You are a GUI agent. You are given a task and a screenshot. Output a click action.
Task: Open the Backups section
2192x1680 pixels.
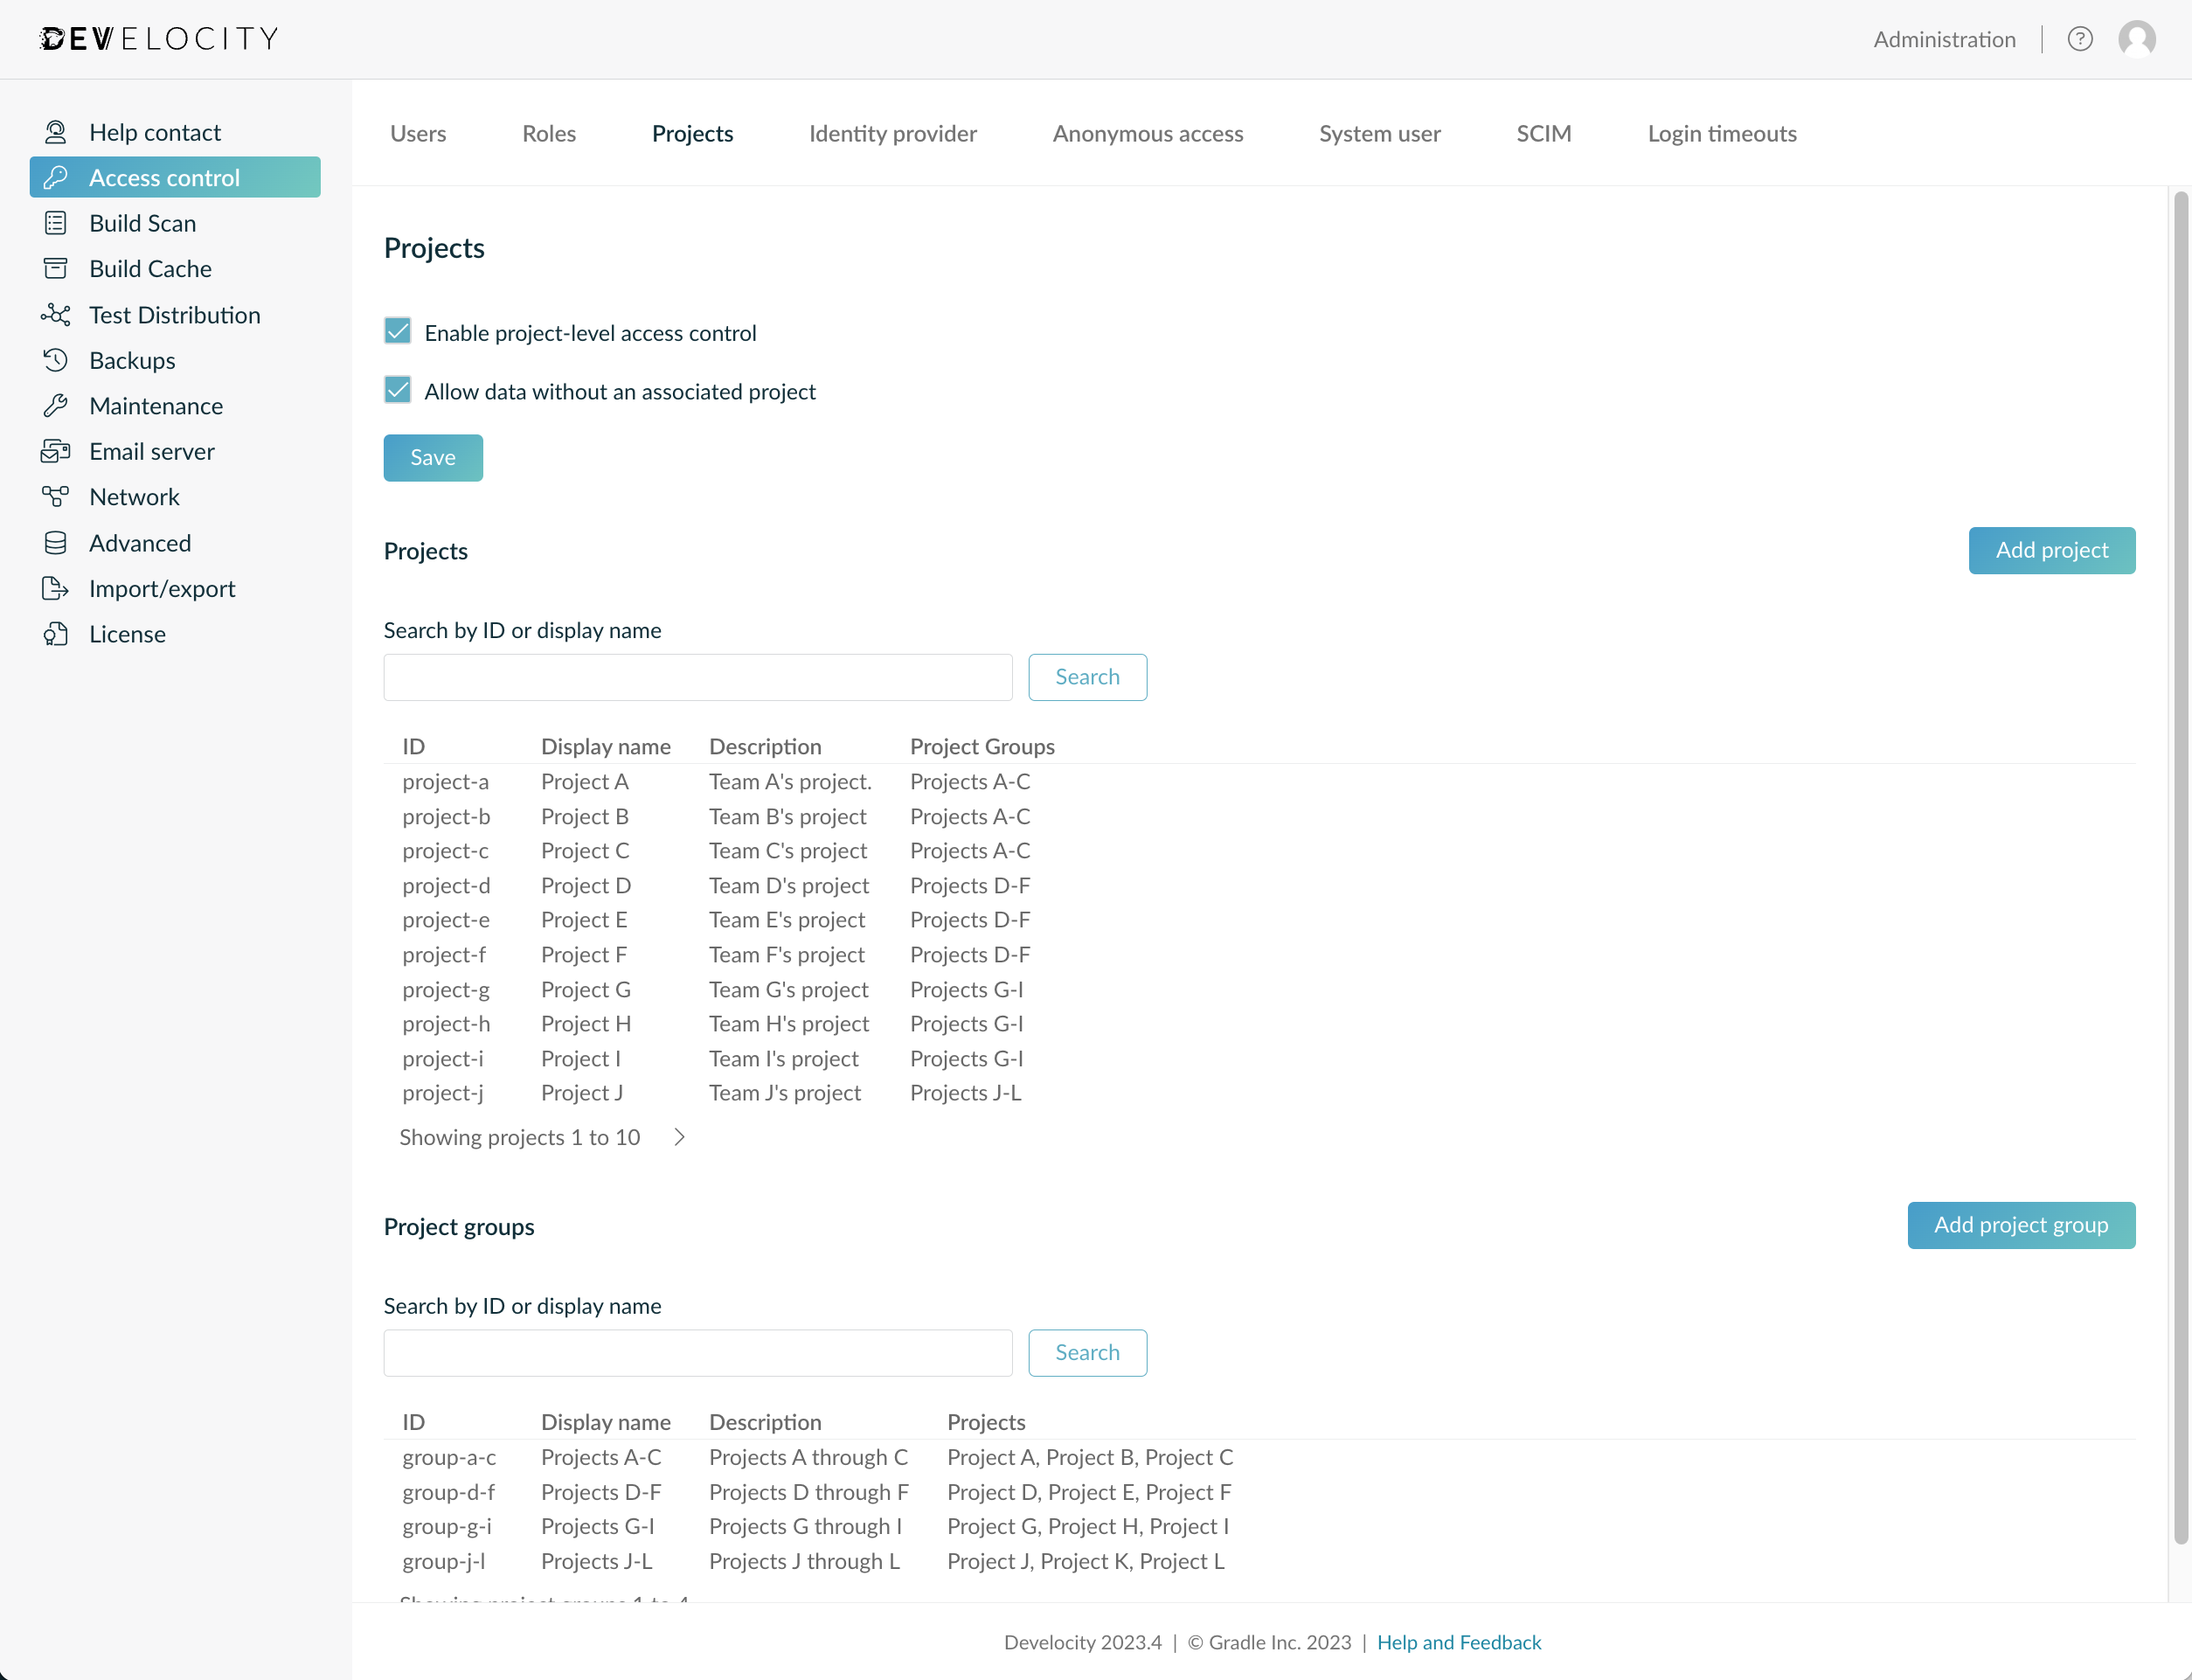pyautogui.click(x=132, y=360)
